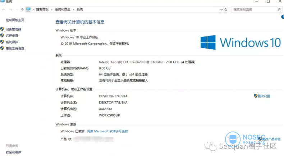Open 远程设置 in the sidebar
This screenshot has width=284, height=156.
click(x=12, y=36)
